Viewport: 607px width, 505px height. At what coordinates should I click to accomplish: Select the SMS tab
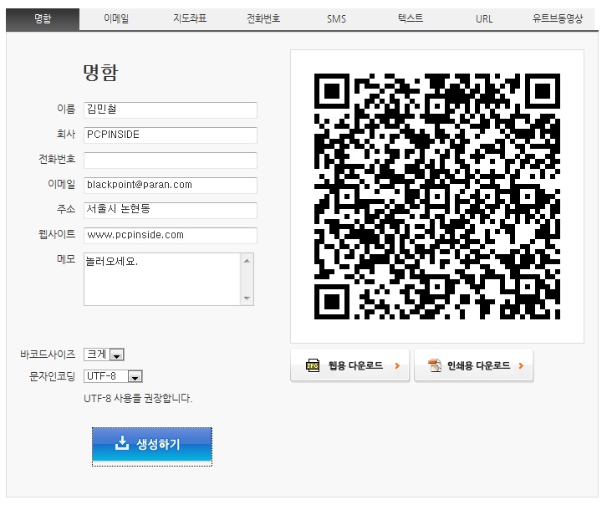coord(336,19)
